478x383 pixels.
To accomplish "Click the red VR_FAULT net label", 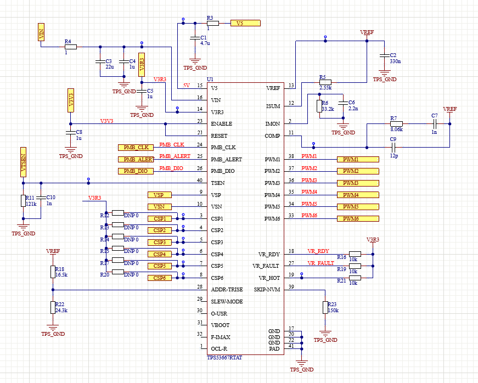I will 320,263.
